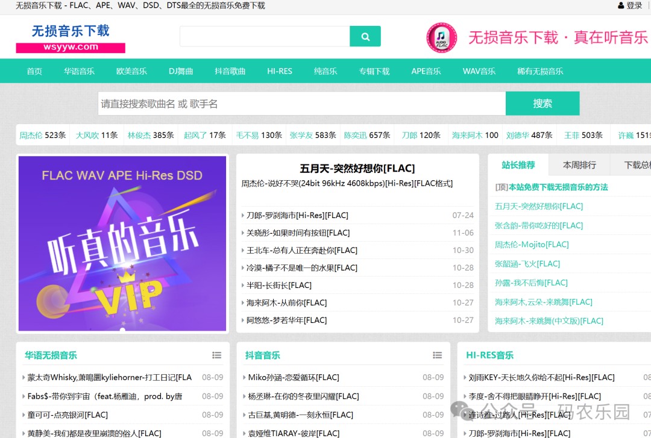This screenshot has height=438, width=651.
Task: Click the user login icon at top right
Action: pyautogui.click(x=621, y=5)
